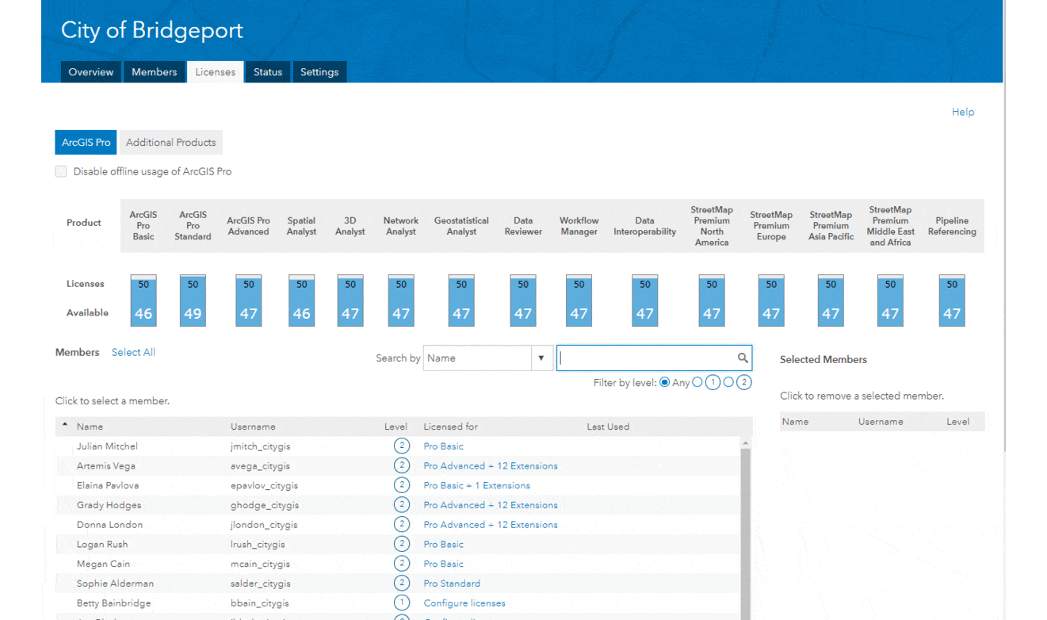Open Sophie Alderman's Pro Standard link
This screenshot has width=1047, height=620.
452,584
